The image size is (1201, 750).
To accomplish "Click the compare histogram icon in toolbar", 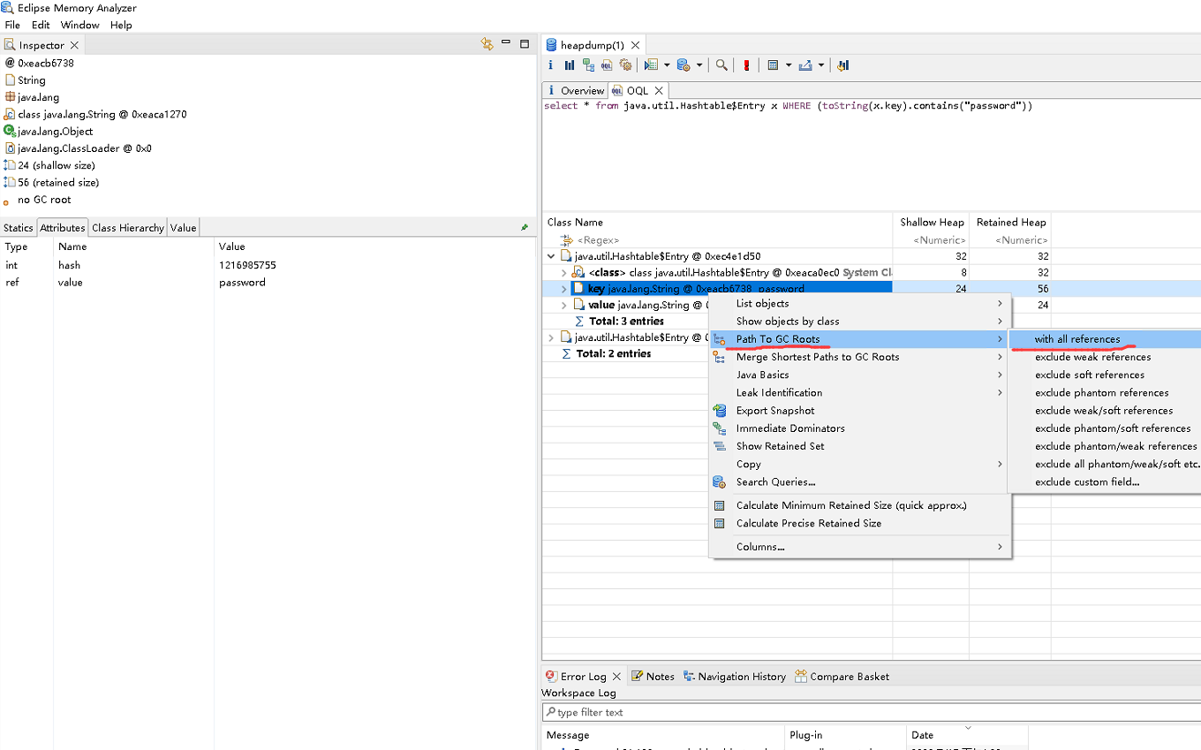I will pos(842,64).
